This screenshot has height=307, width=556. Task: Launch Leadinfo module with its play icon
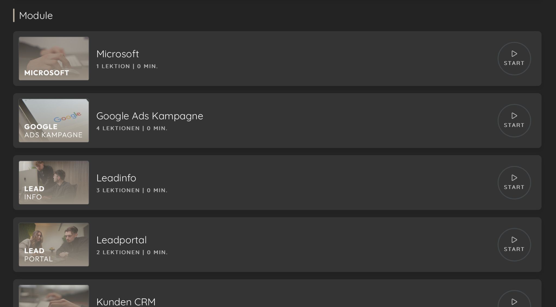pos(514,178)
